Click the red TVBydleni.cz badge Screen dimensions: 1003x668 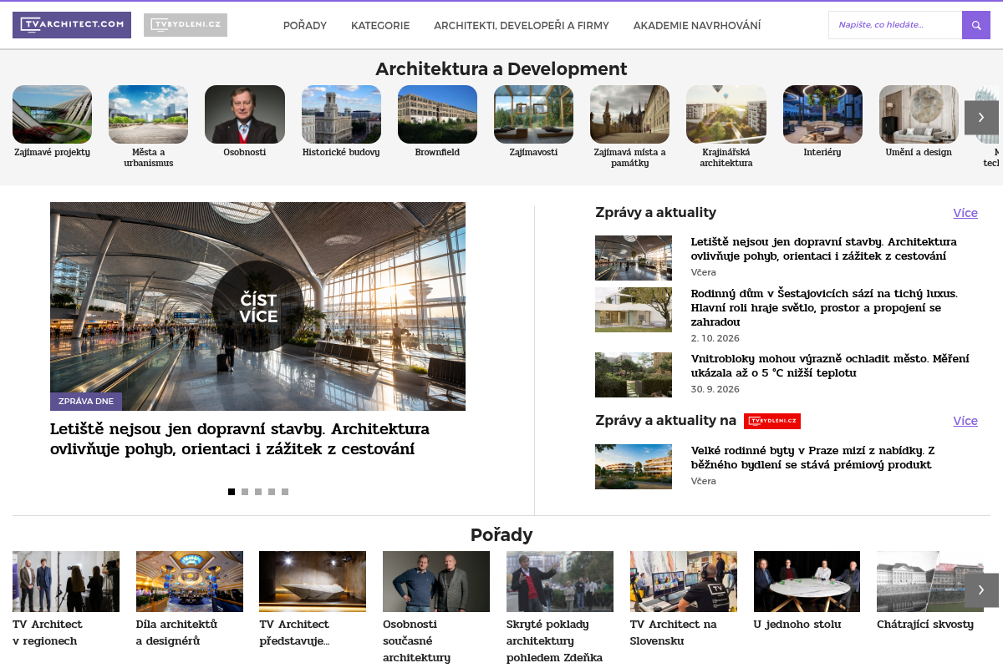tap(772, 421)
